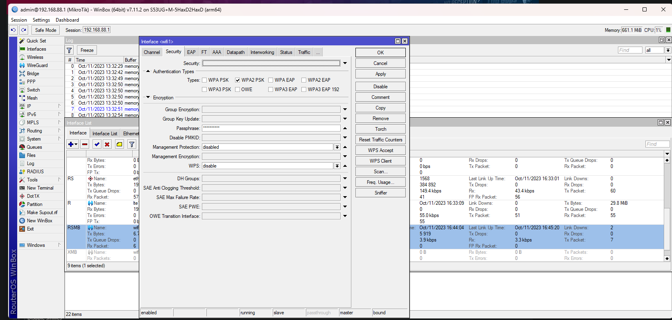
Task: Open the Interfaces sidebar item
Action: [x=36, y=49]
